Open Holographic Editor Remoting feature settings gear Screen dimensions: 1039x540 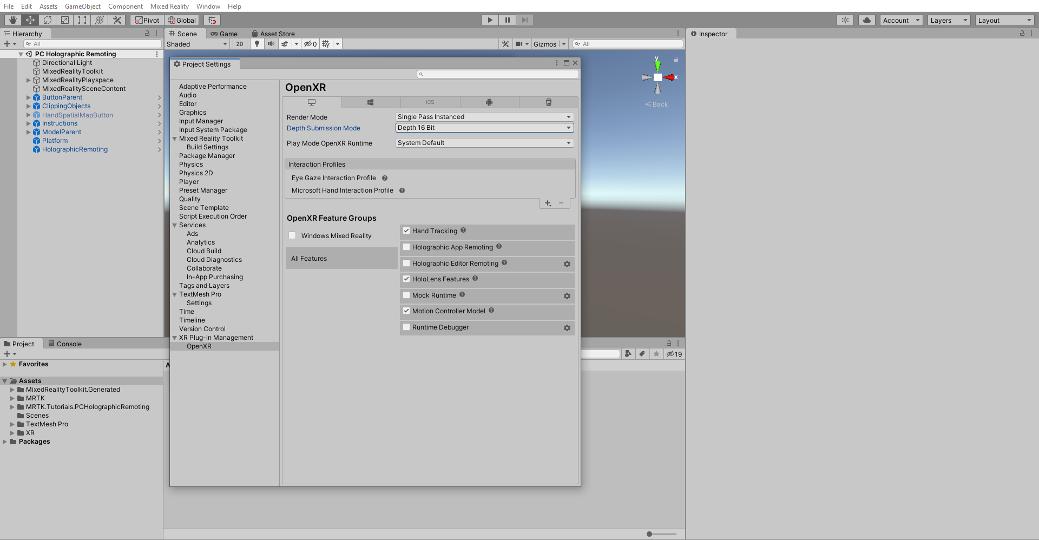(567, 264)
